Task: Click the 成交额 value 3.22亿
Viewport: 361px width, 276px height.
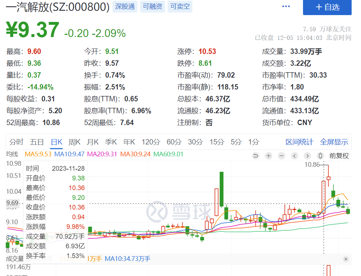Action: (300, 63)
